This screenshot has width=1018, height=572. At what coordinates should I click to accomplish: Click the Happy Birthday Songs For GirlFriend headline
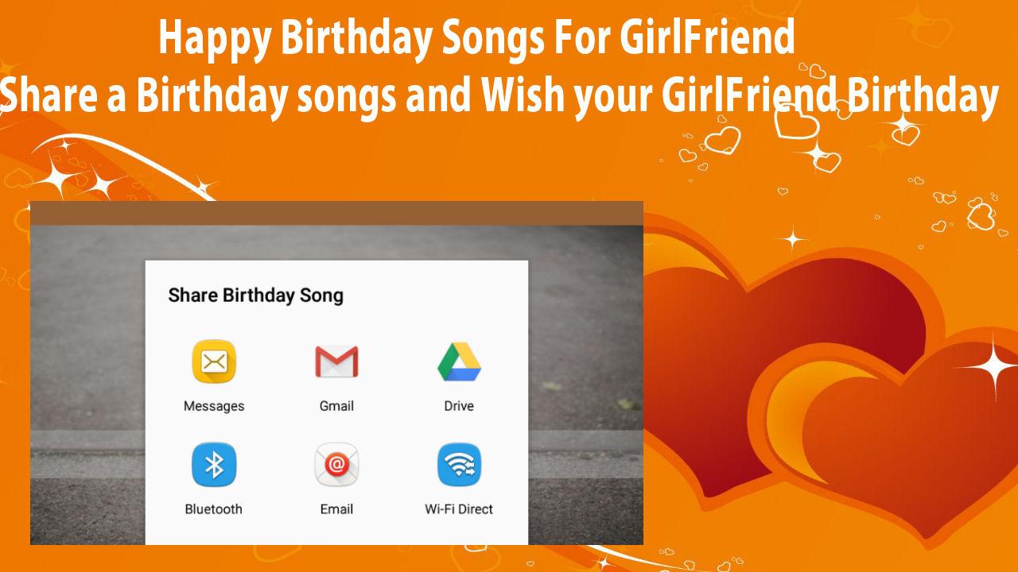coord(476,37)
